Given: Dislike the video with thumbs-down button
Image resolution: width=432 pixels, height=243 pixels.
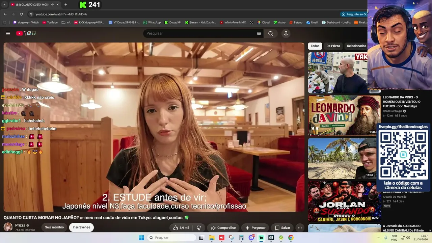Looking at the screenshot, I should pyautogui.click(x=199, y=228).
